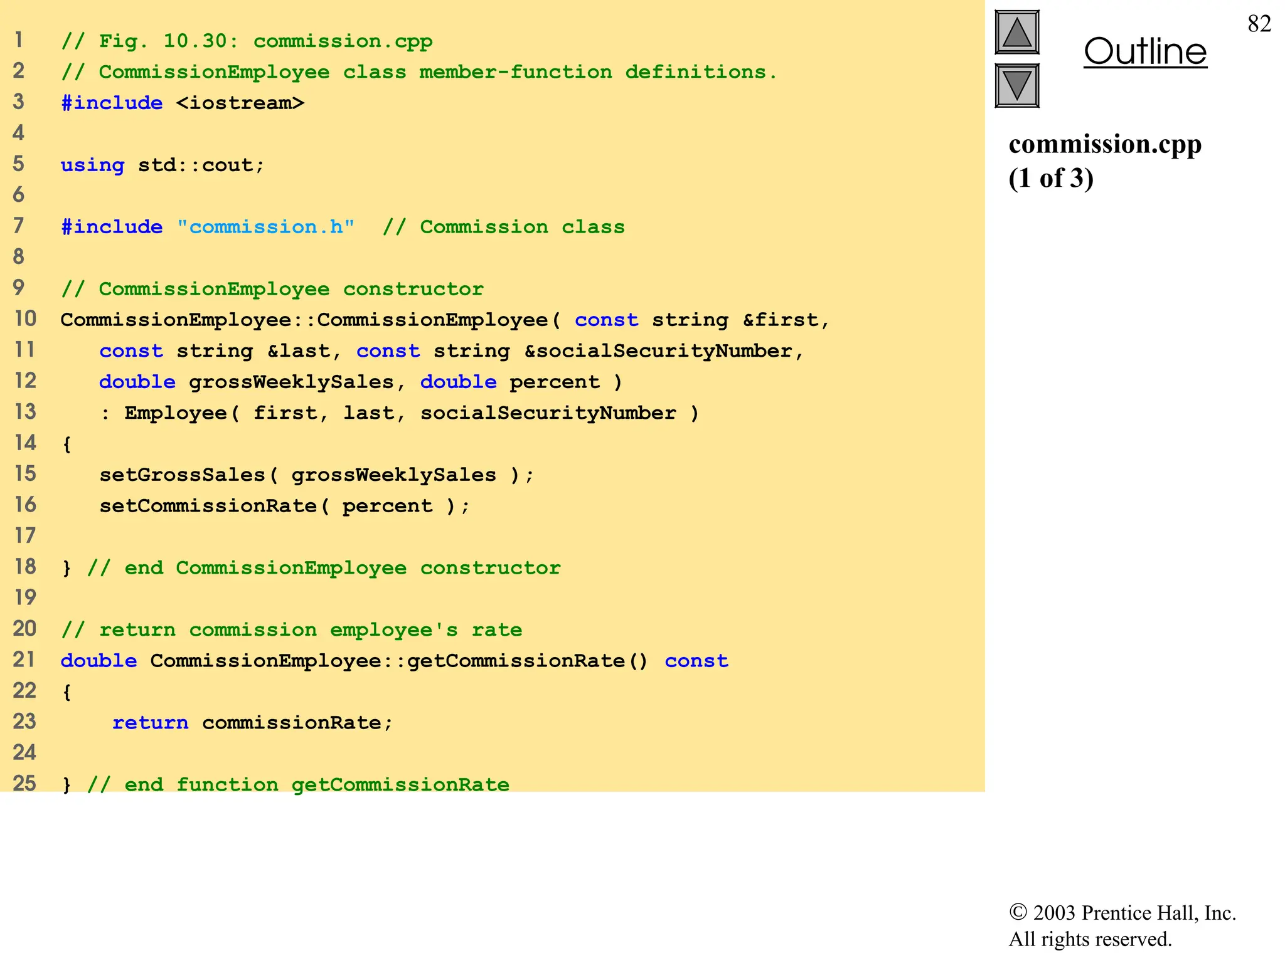The height and width of the screenshot is (963, 1285).
Task: Click the setCommissionRate function call
Action: point(284,506)
